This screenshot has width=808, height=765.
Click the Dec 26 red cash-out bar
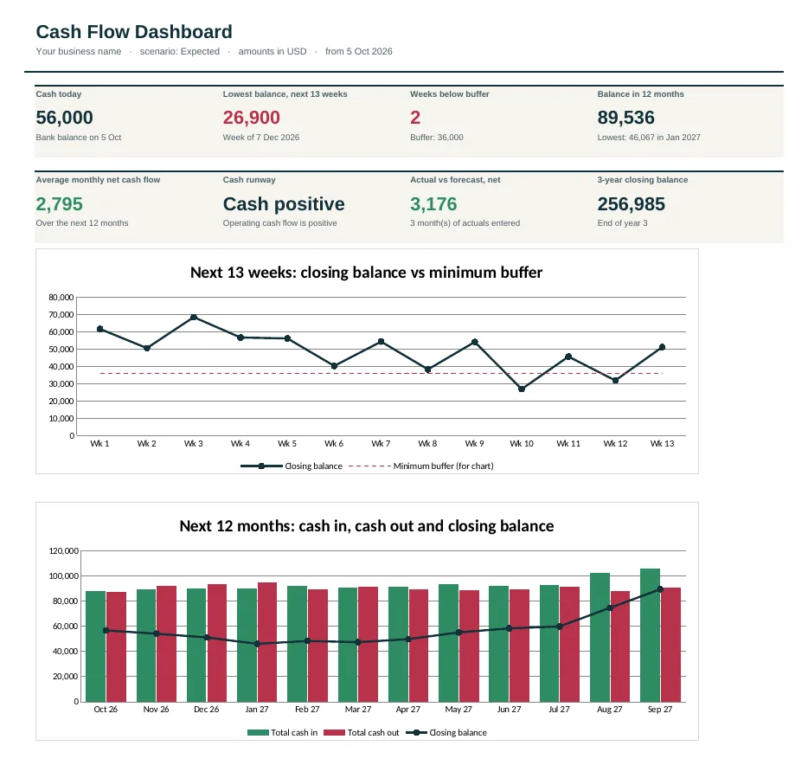pyautogui.click(x=217, y=643)
